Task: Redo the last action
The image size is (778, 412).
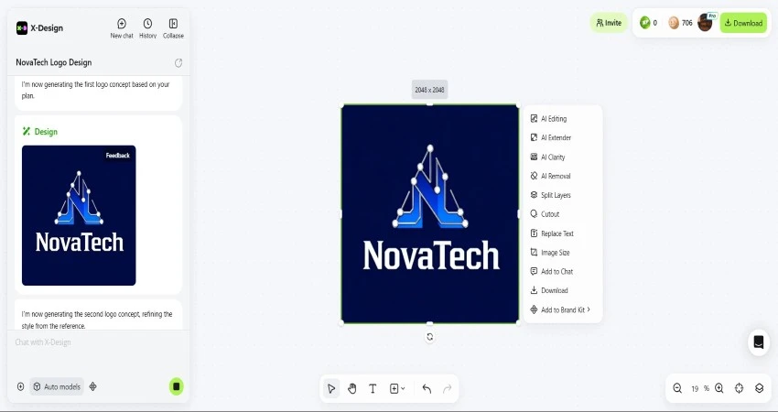Action: tap(447, 389)
